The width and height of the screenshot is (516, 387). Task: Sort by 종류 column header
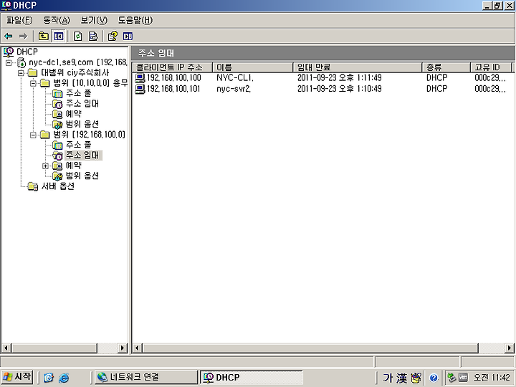click(446, 67)
